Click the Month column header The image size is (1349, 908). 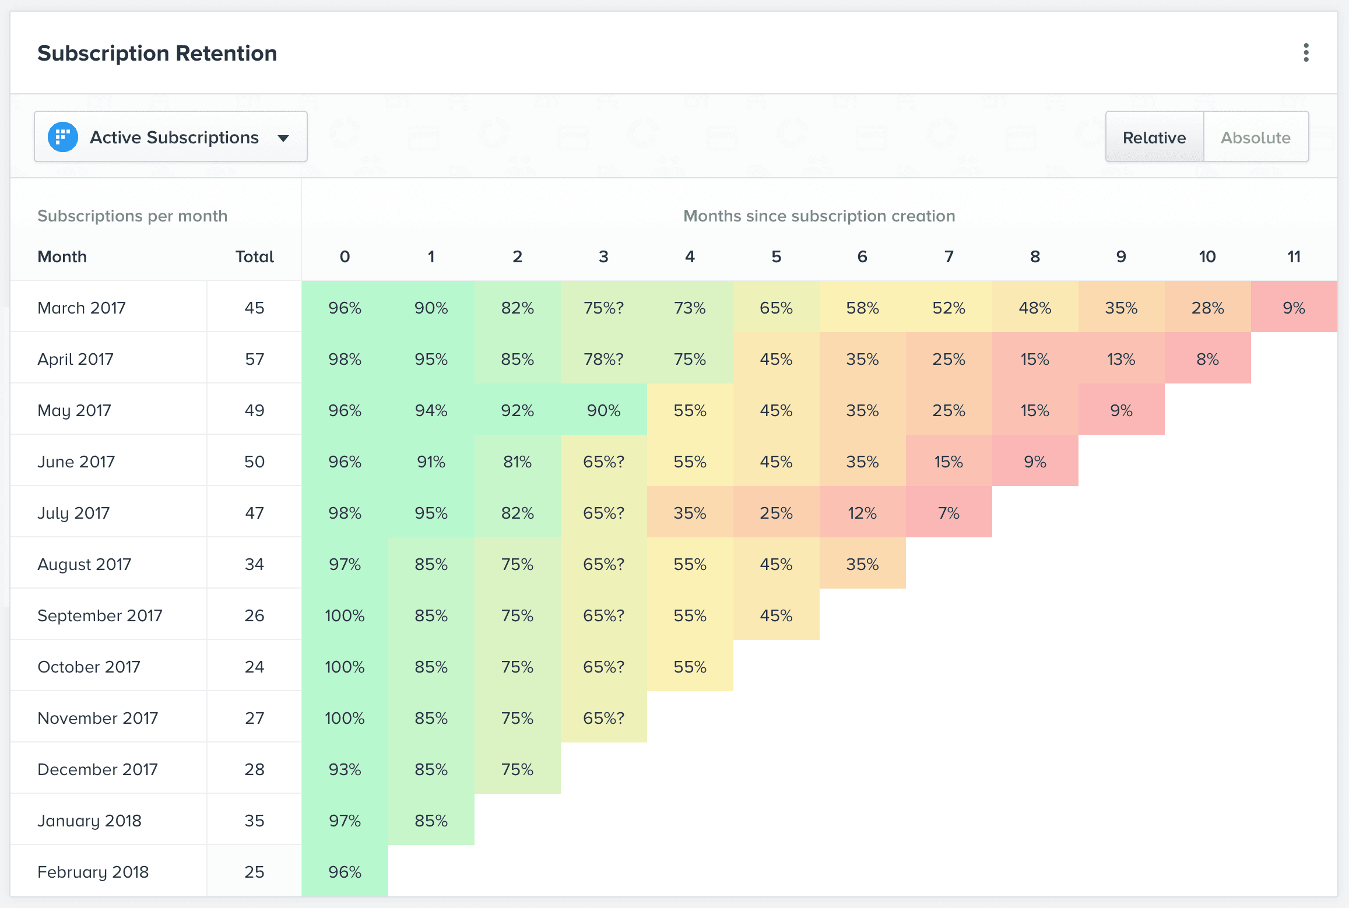62,256
